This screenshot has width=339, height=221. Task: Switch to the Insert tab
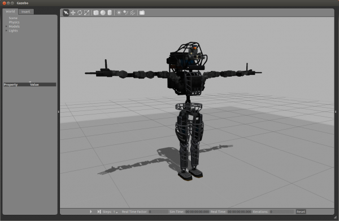click(x=26, y=12)
